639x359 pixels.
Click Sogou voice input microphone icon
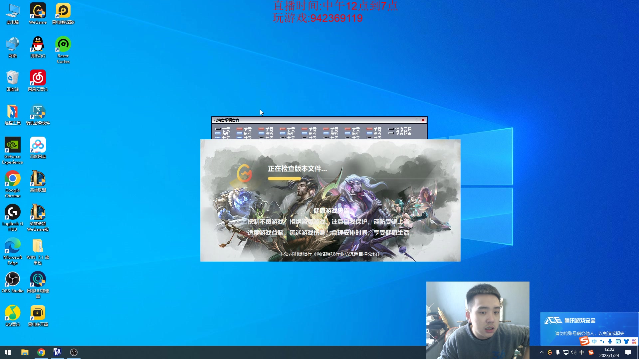coord(610,341)
